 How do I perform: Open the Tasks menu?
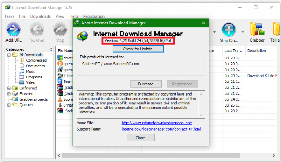[9, 16]
